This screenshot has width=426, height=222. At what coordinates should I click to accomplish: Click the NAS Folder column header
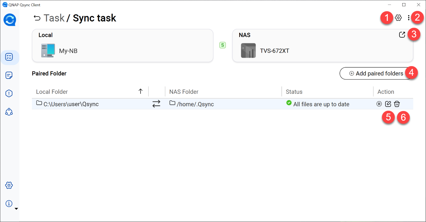184,92
